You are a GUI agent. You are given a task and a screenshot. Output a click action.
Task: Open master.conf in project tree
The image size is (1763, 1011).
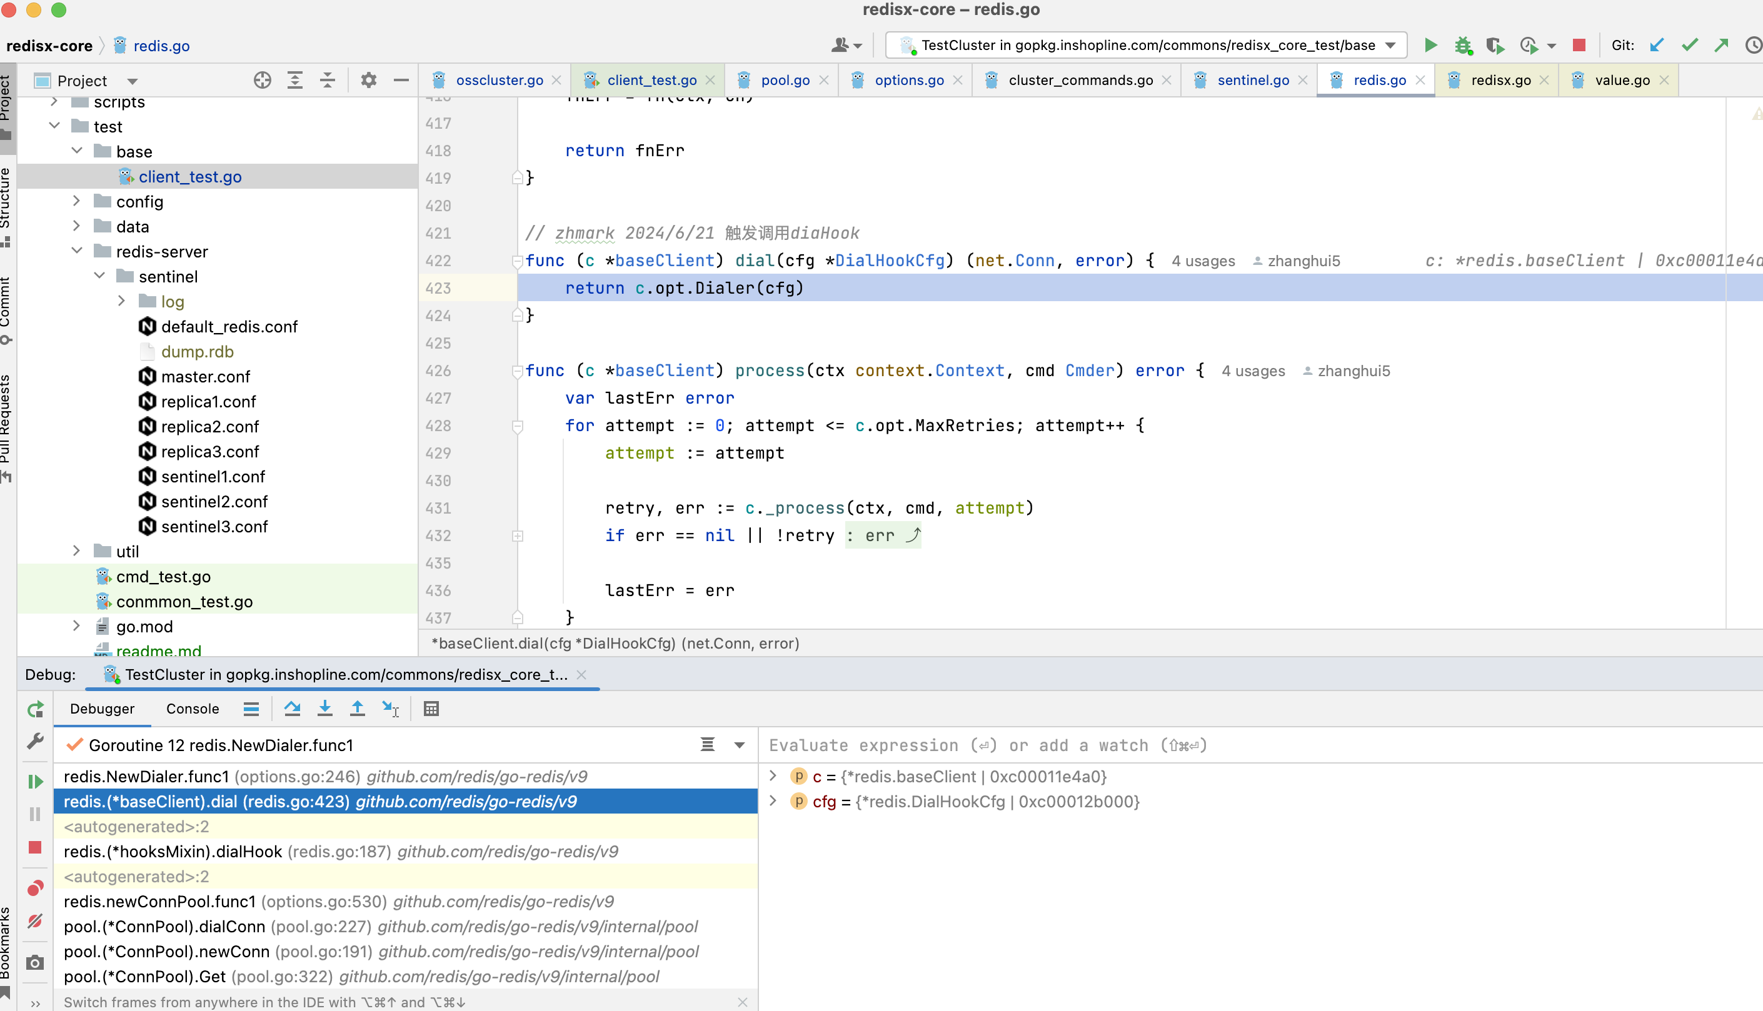(205, 376)
